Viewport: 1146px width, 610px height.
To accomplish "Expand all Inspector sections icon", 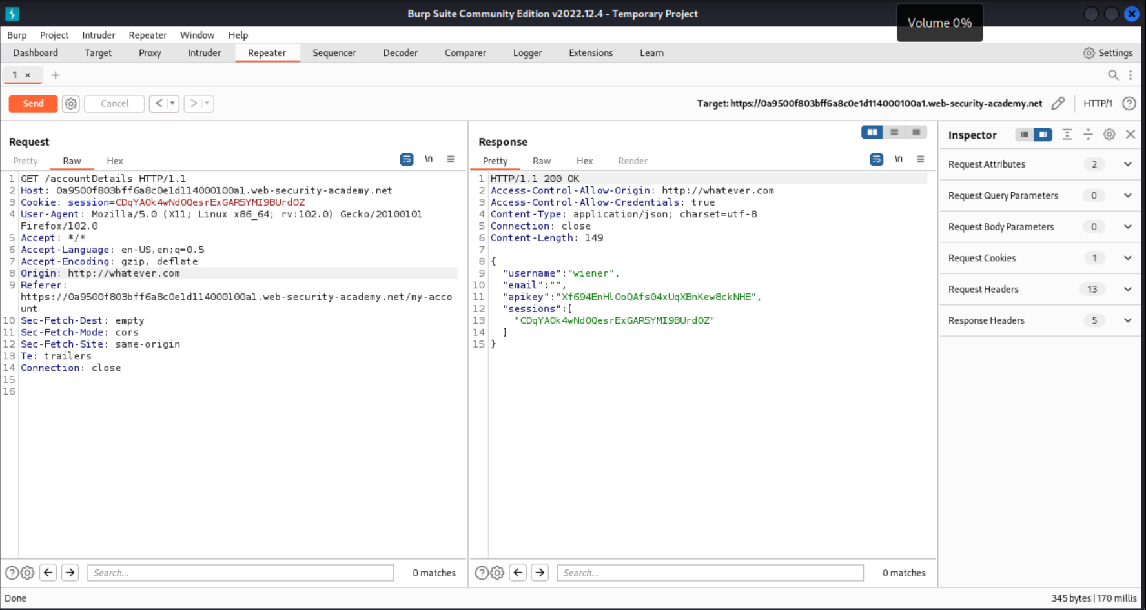I will coord(1067,134).
